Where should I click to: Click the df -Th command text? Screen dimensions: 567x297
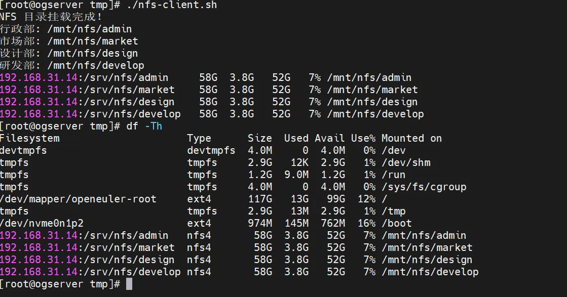(x=144, y=126)
